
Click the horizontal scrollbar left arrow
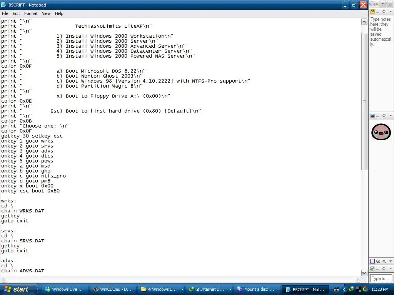pos(3,279)
